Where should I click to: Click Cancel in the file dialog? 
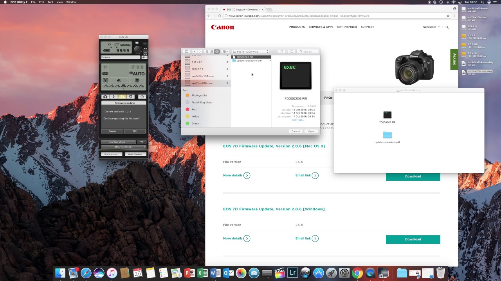[296, 132]
